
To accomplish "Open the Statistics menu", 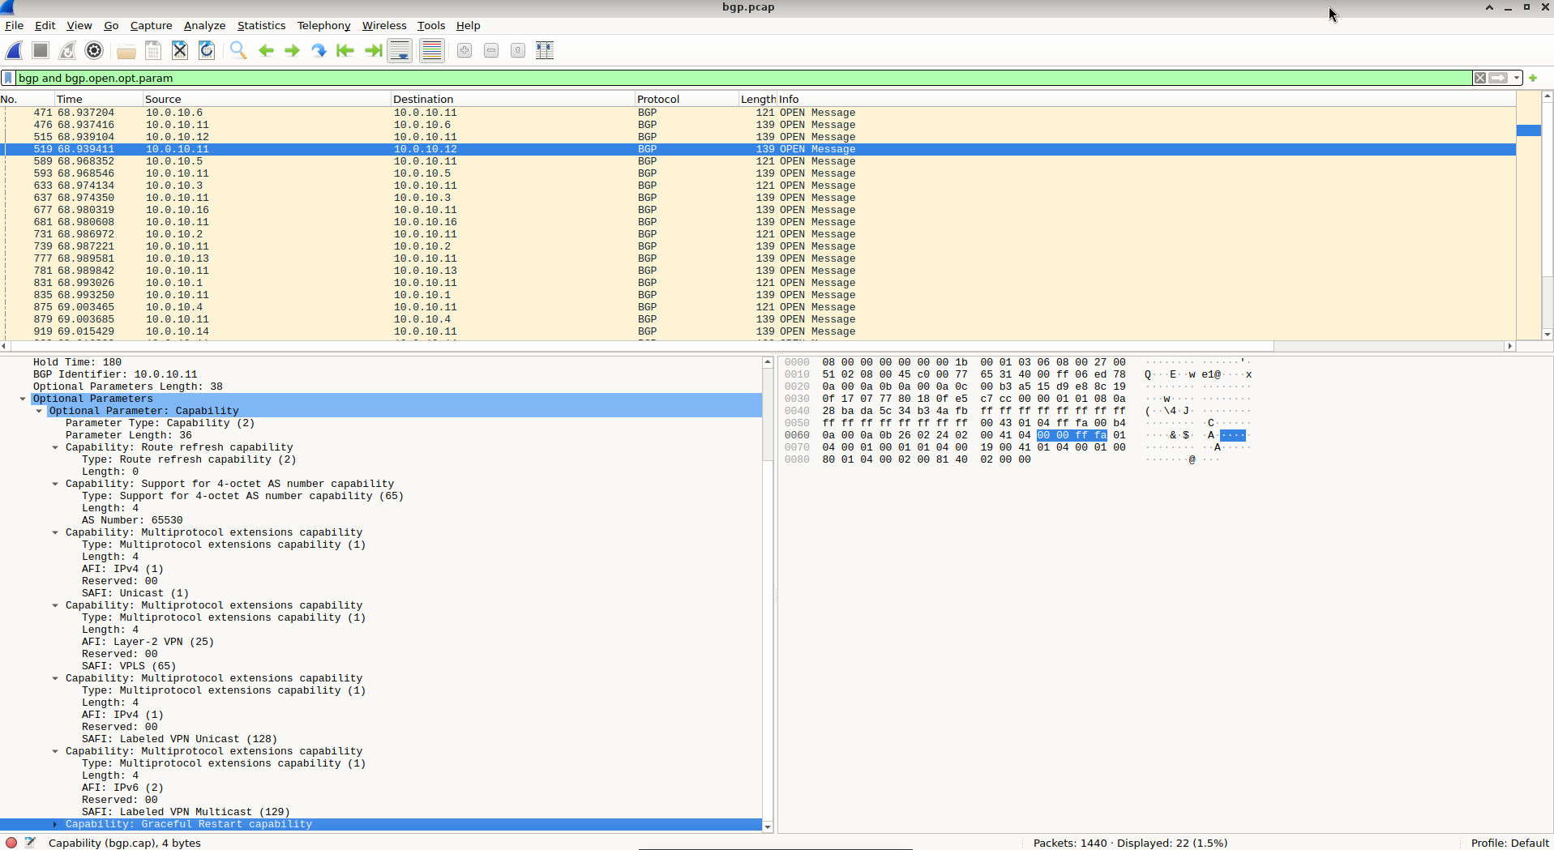I will [x=261, y=25].
